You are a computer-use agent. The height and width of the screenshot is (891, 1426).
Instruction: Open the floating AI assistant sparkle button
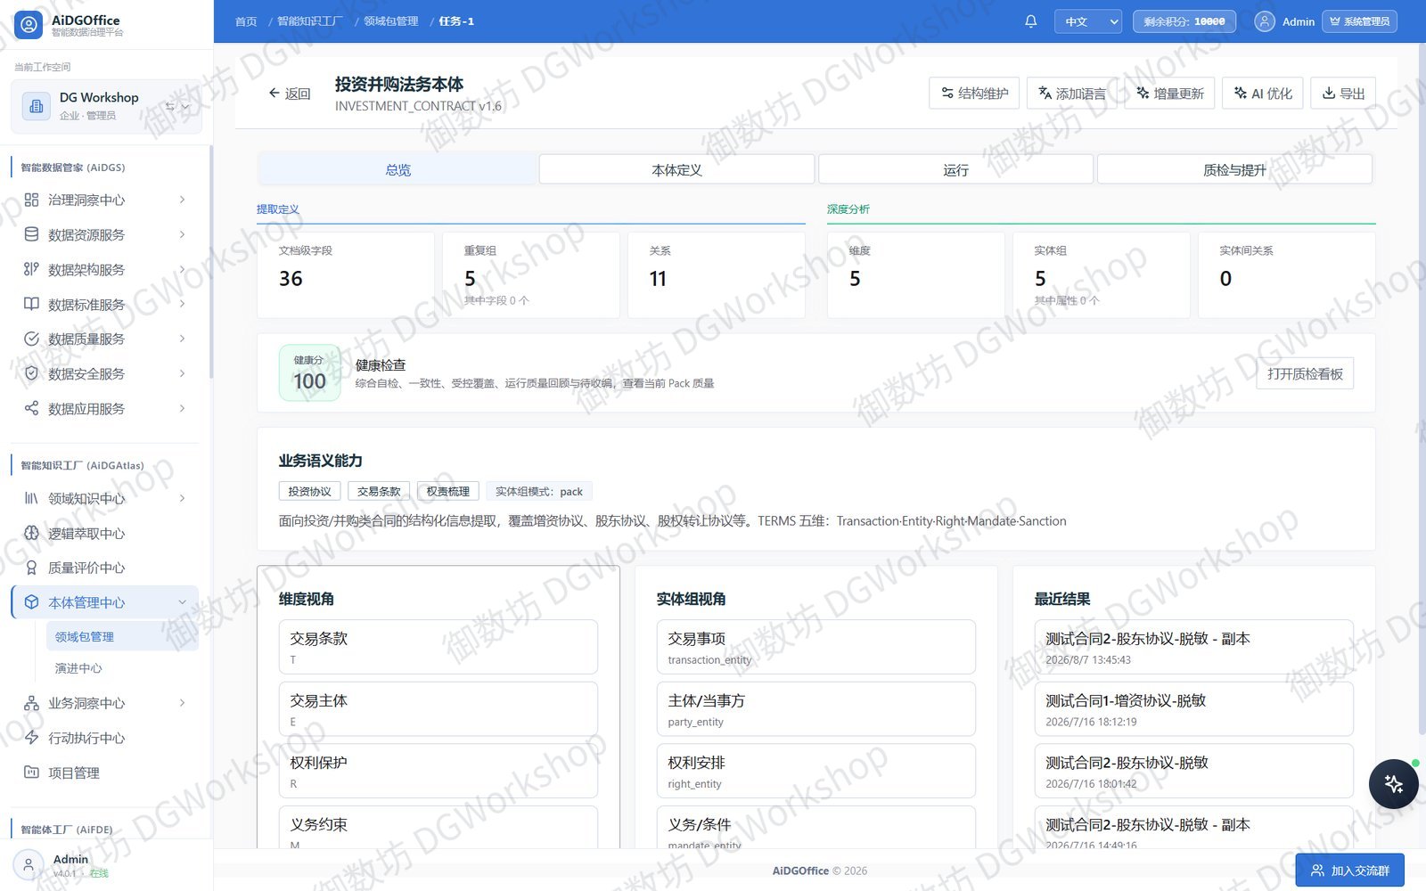tap(1393, 784)
